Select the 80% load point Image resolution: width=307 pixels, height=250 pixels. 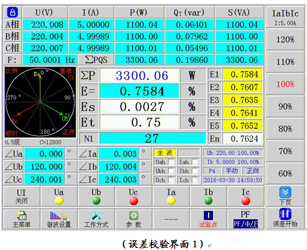pyautogui.click(x=285, y=129)
